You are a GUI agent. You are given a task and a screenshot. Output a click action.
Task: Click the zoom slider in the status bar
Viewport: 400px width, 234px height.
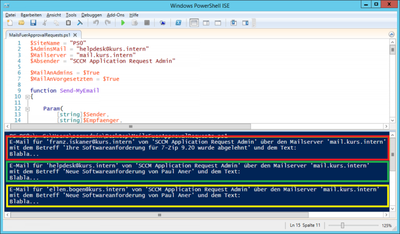(343, 225)
